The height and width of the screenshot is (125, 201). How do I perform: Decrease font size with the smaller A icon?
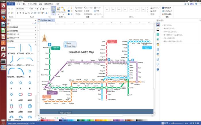coord(40,9)
